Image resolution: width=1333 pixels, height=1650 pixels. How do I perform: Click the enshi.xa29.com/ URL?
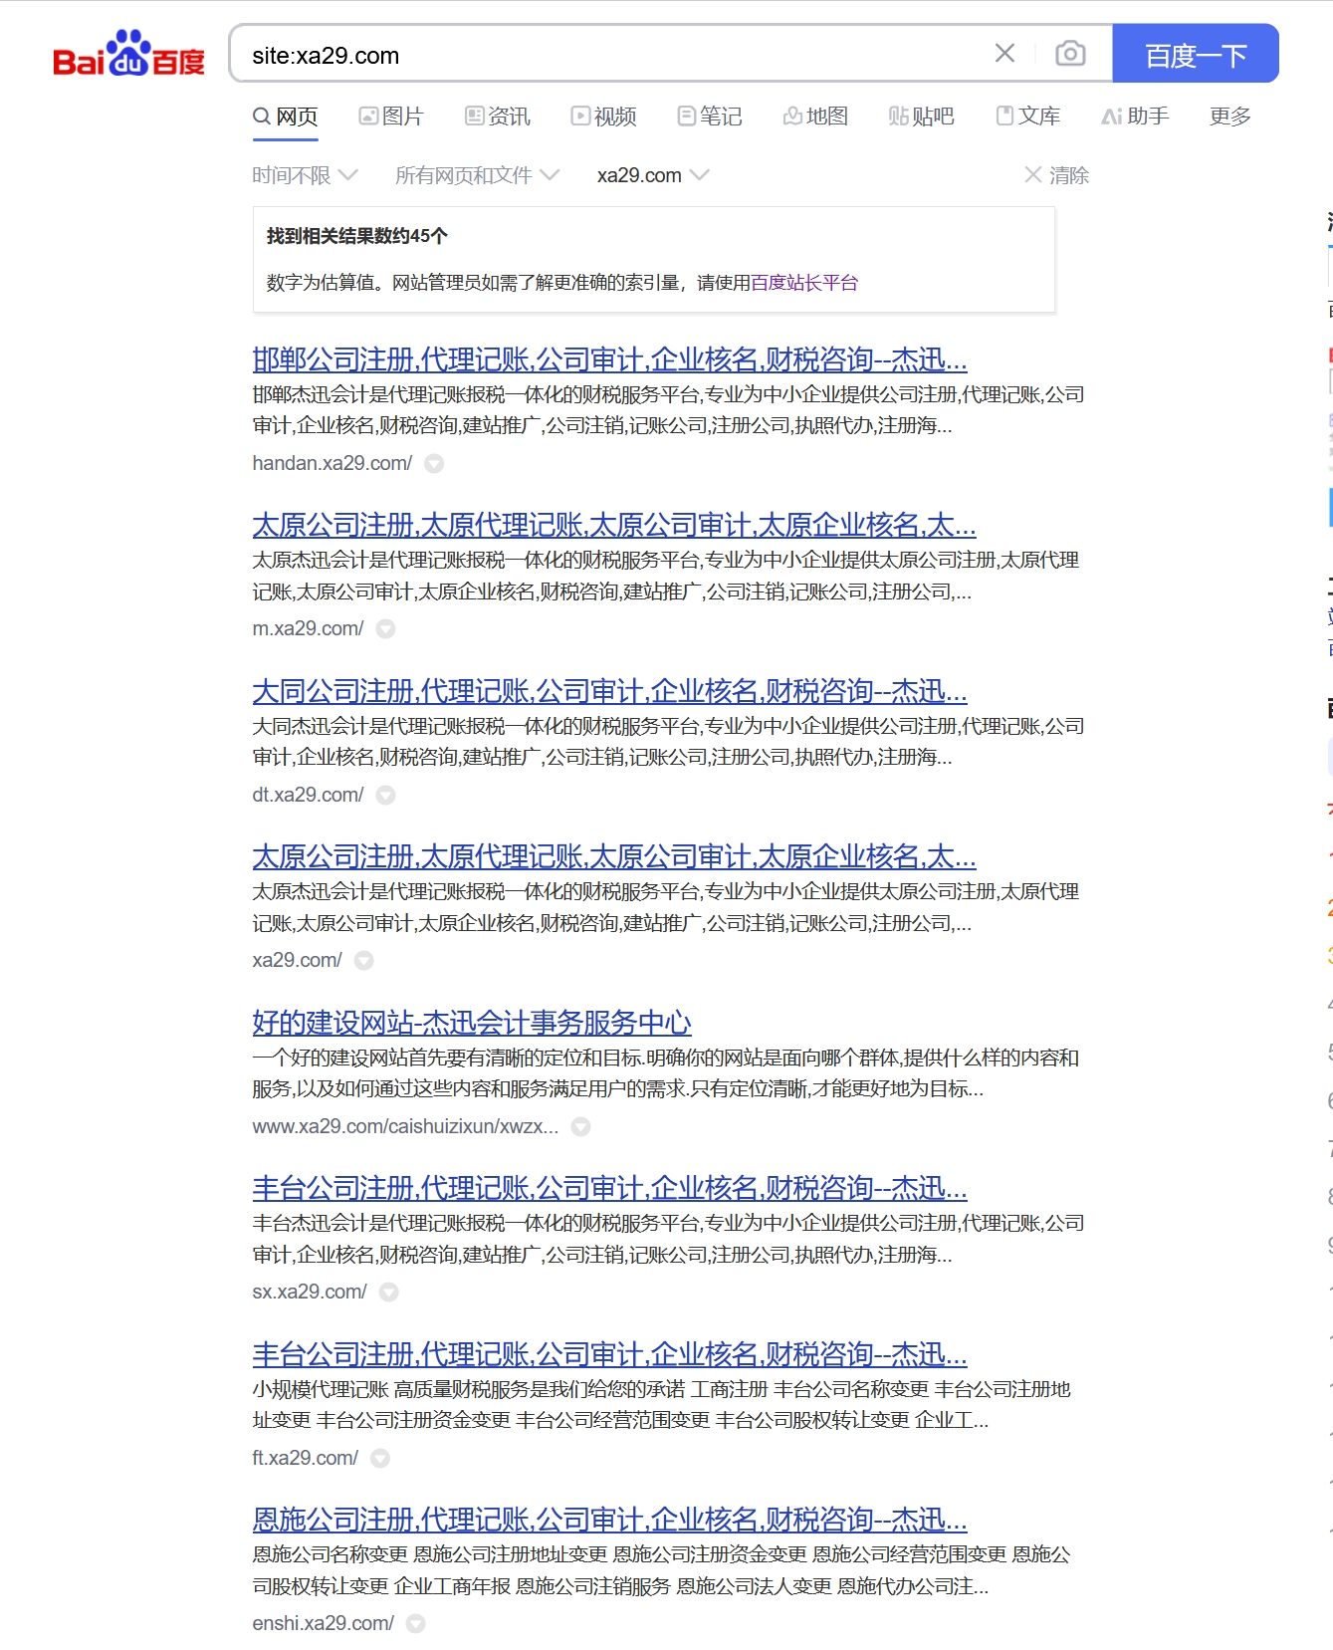point(323,1623)
